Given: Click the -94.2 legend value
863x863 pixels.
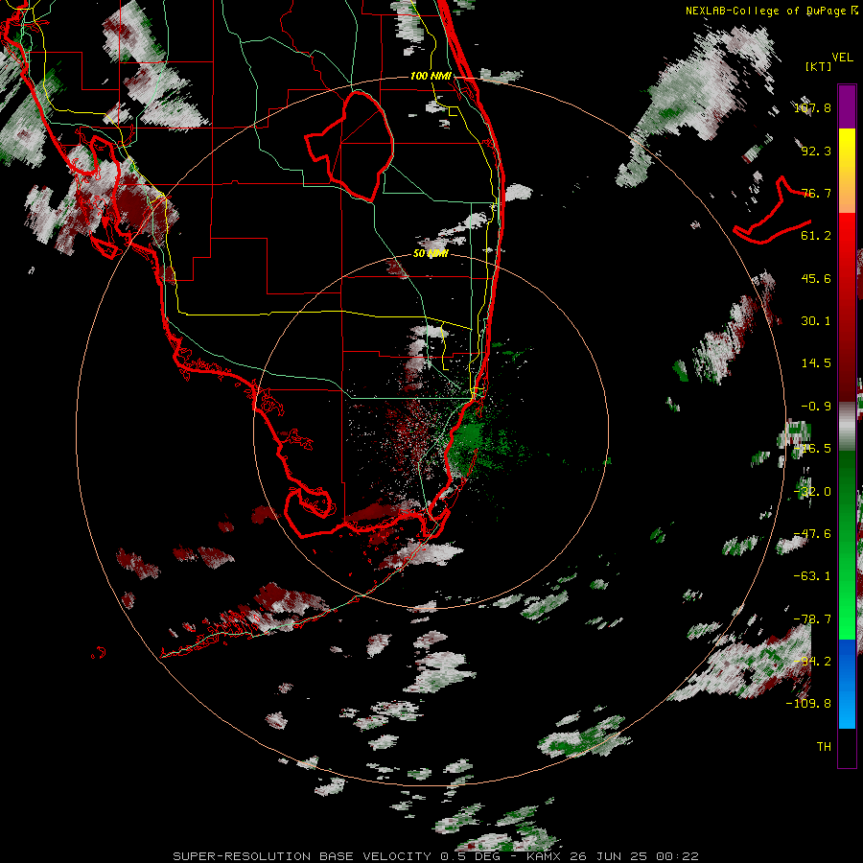Looking at the screenshot, I should (812, 662).
